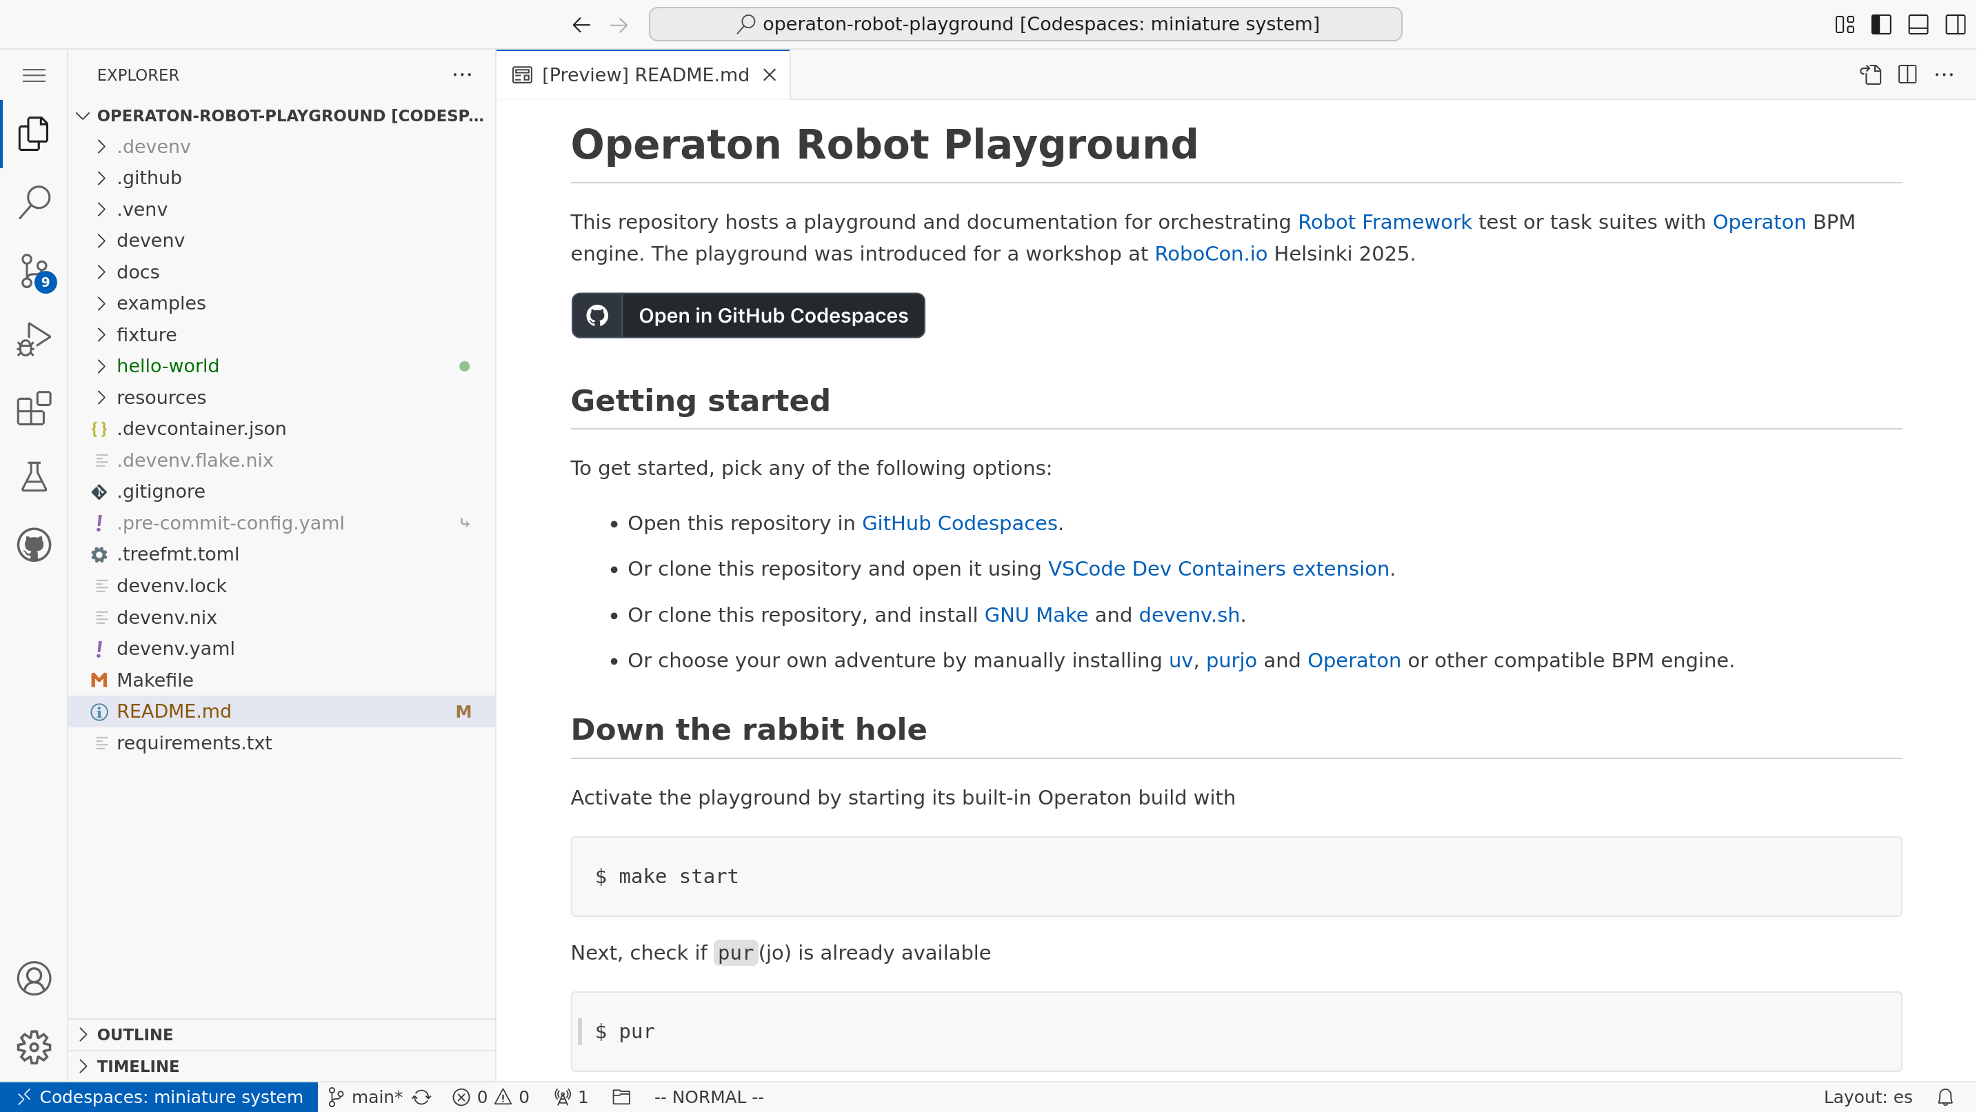Close the README.md preview tab

[770, 74]
